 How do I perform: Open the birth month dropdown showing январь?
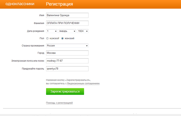67,31
